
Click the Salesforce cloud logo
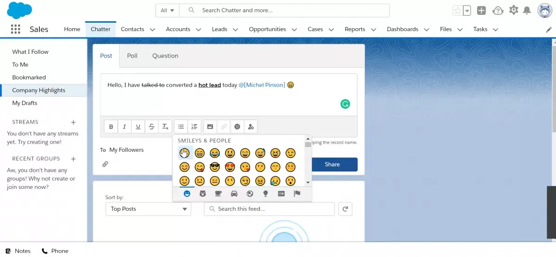click(19, 11)
